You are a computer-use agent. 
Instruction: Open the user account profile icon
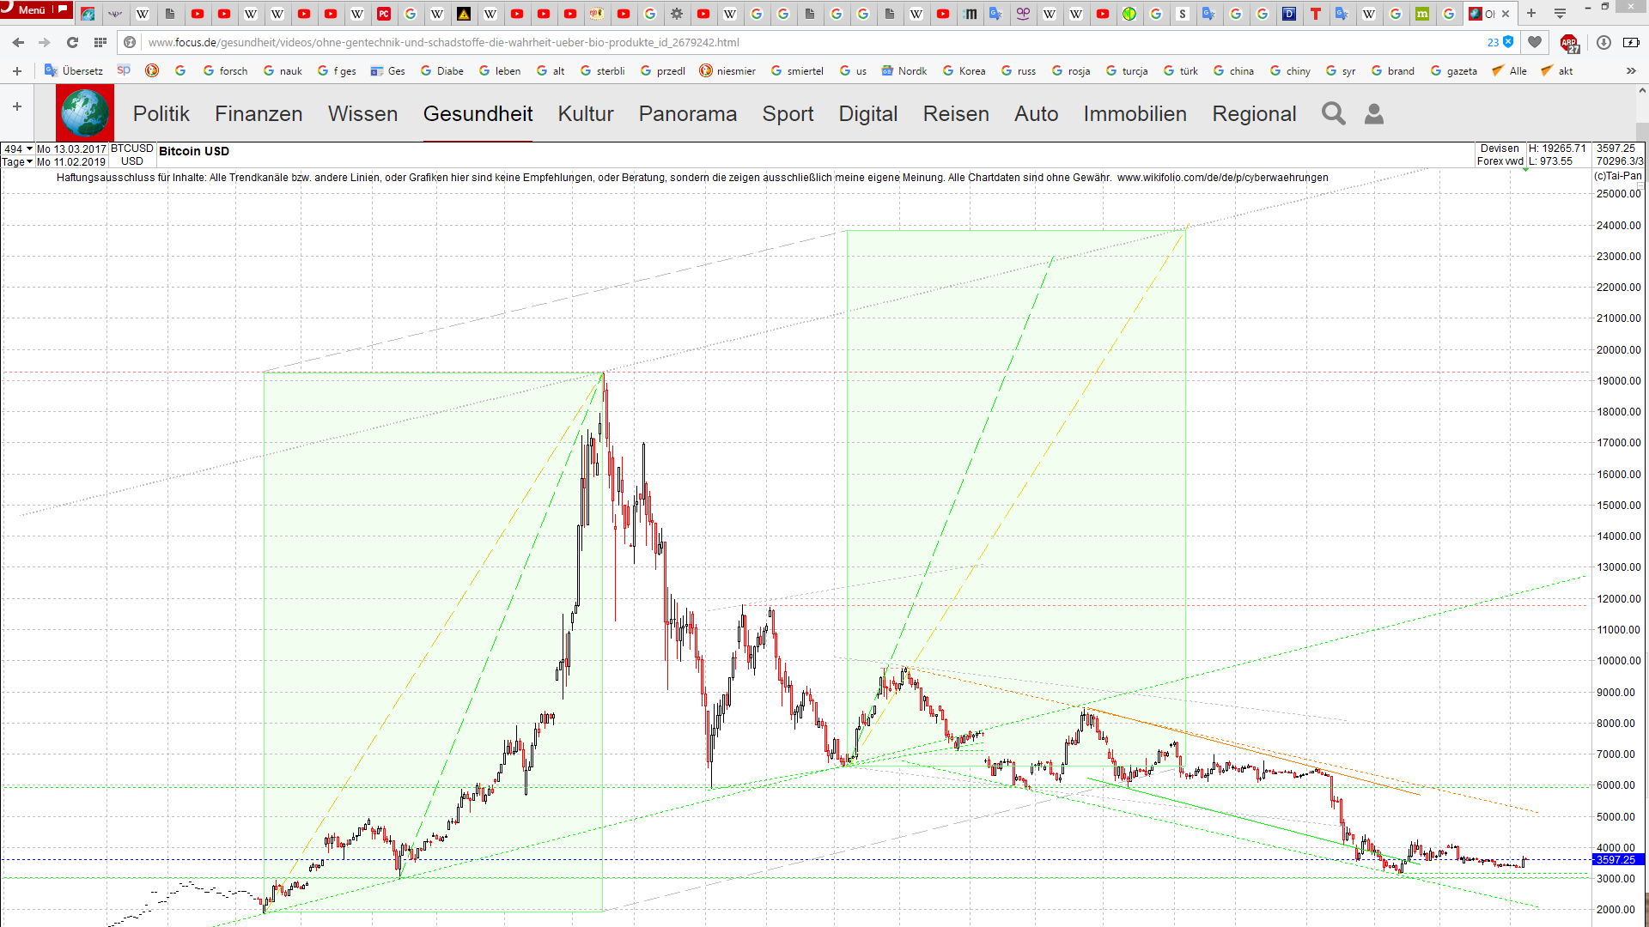click(x=1374, y=113)
